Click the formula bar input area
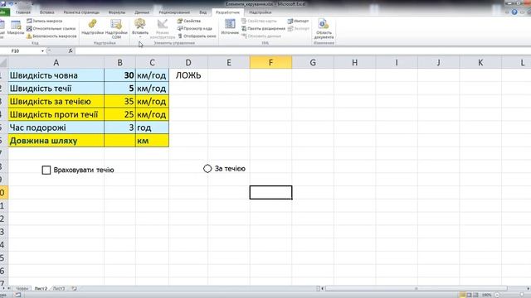Image resolution: width=531 pixels, height=298 pixels. pyautogui.click(x=303, y=51)
